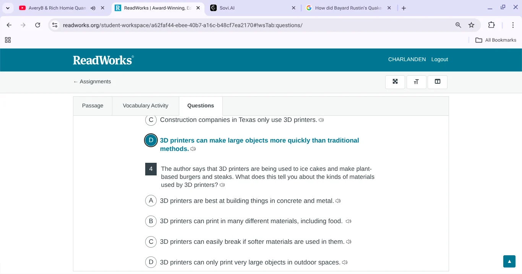Viewport: 522px width, 274px height.
Task: Return to Assignments via the back link
Action: click(x=92, y=81)
